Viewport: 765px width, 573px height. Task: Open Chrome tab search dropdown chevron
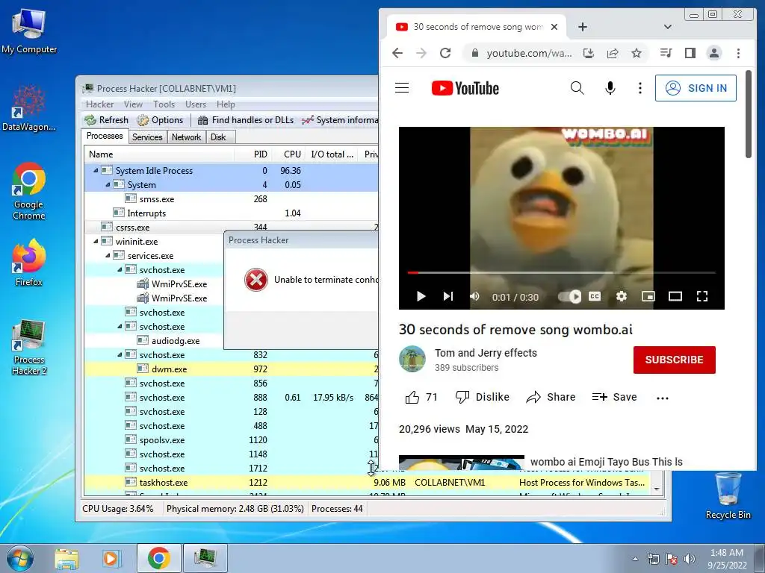pos(667,27)
